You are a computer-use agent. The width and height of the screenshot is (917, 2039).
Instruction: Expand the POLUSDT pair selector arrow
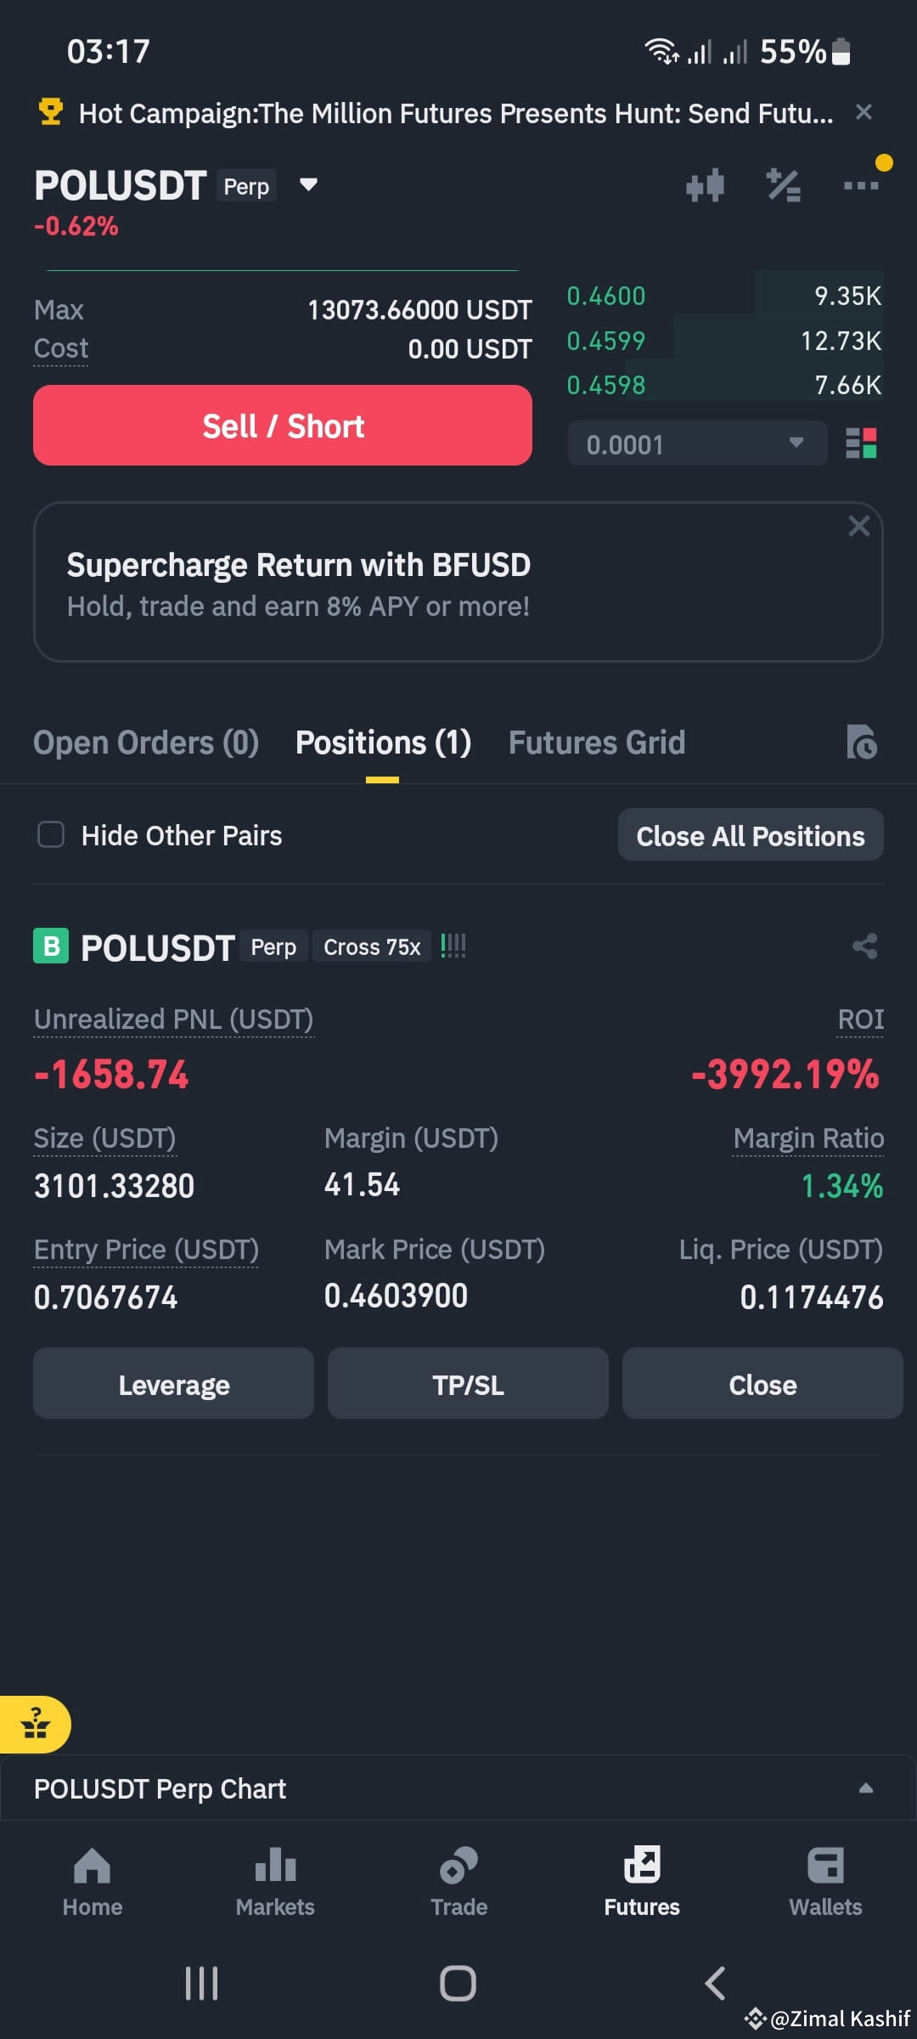pyautogui.click(x=308, y=184)
